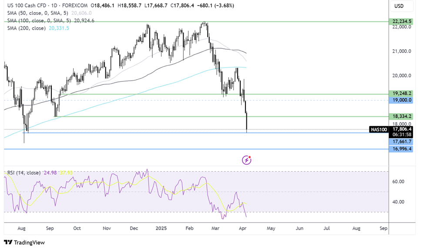The height and width of the screenshot is (250, 423).
Task: Select the 19,248.2 price level label
Action: click(x=401, y=93)
